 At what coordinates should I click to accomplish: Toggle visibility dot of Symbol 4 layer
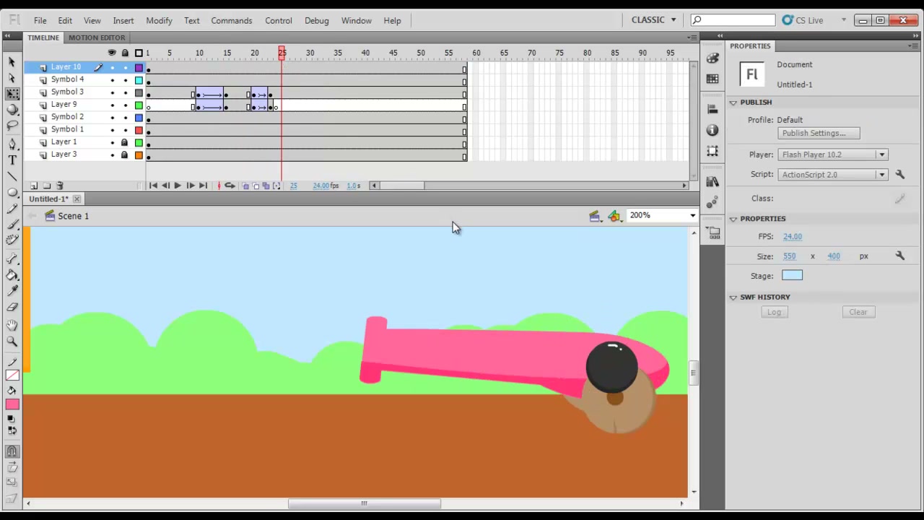point(112,79)
